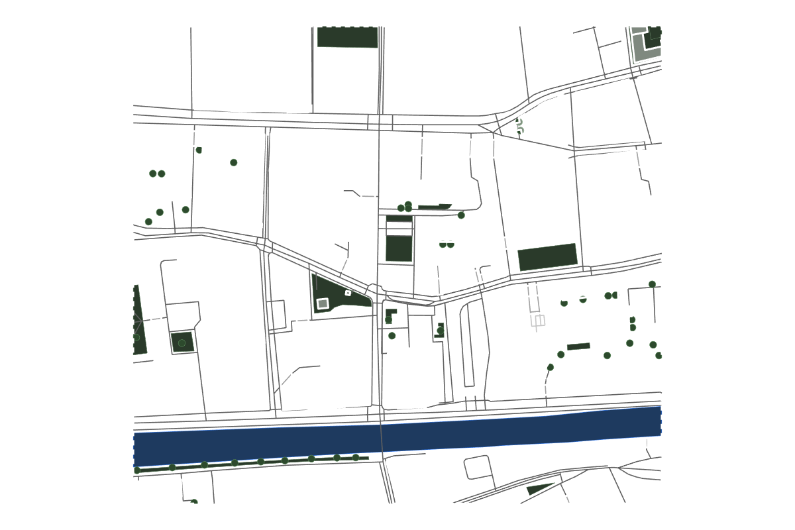Screen dimensions: 795x530
Task: Click the small horizontal green bar among the trees
Action: [x=578, y=346]
